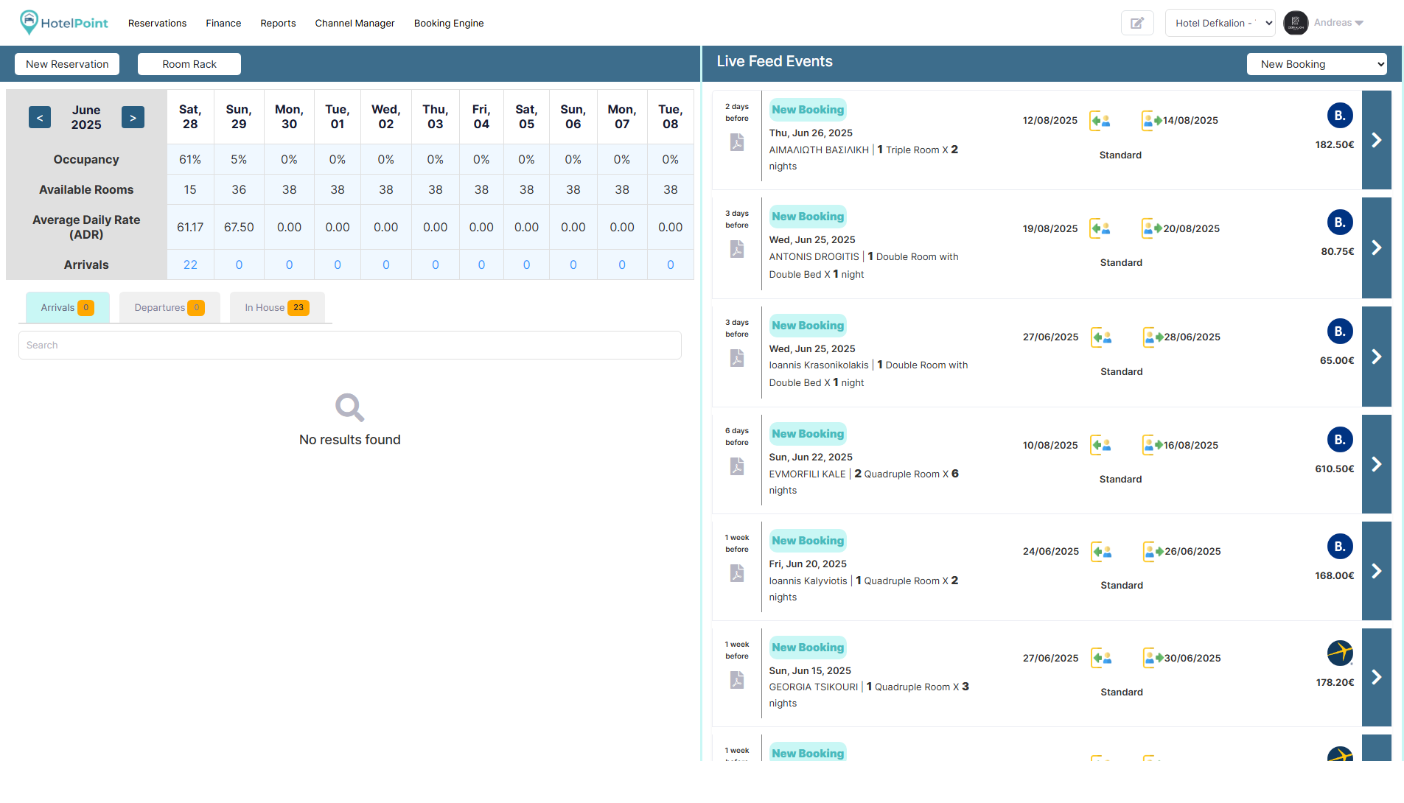The width and height of the screenshot is (1404, 803).
Task: Click arrivals count 22 for Sat 28
Action: pyautogui.click(x=190, y=264)
